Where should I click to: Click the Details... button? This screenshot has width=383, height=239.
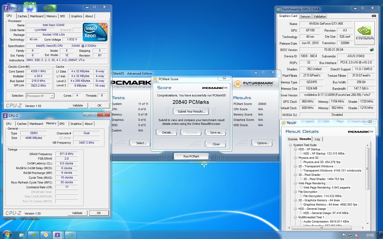168,133
